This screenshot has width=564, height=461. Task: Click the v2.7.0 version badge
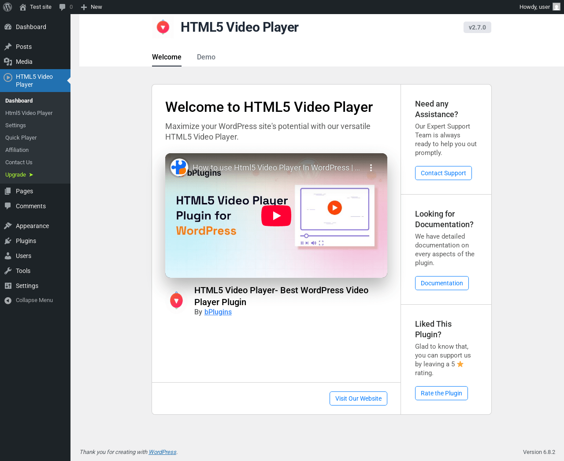pyautogui.click(x=477, y=27)
